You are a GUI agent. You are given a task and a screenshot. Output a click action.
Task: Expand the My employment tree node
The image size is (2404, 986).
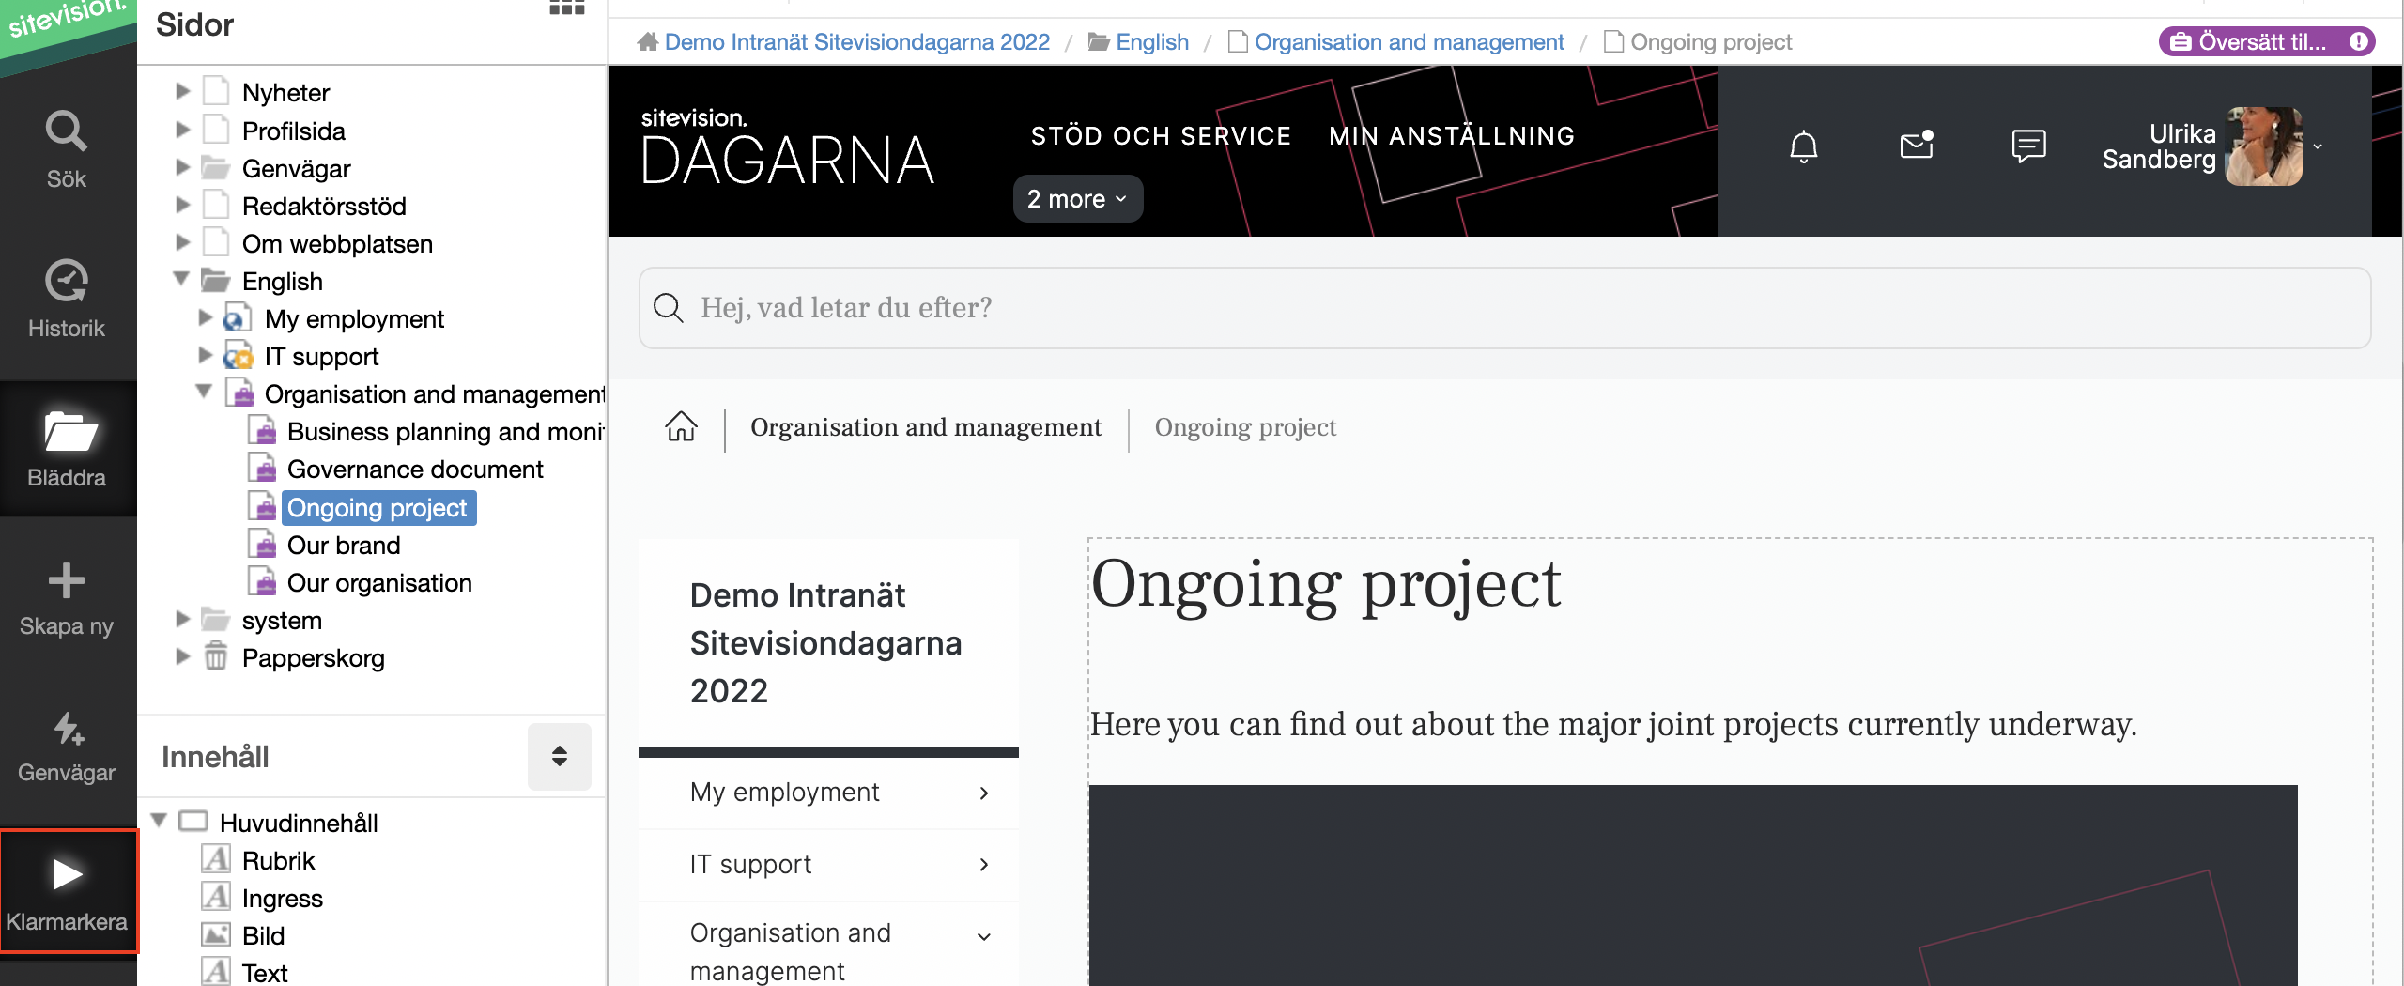tap(206, 317)
